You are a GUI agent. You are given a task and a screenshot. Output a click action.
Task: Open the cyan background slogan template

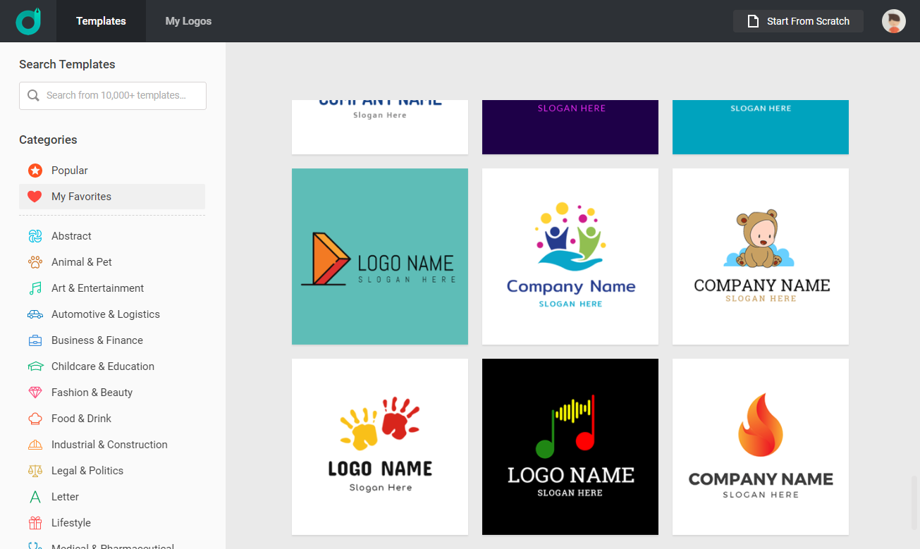pyautogui.click(x=761, y=127)
